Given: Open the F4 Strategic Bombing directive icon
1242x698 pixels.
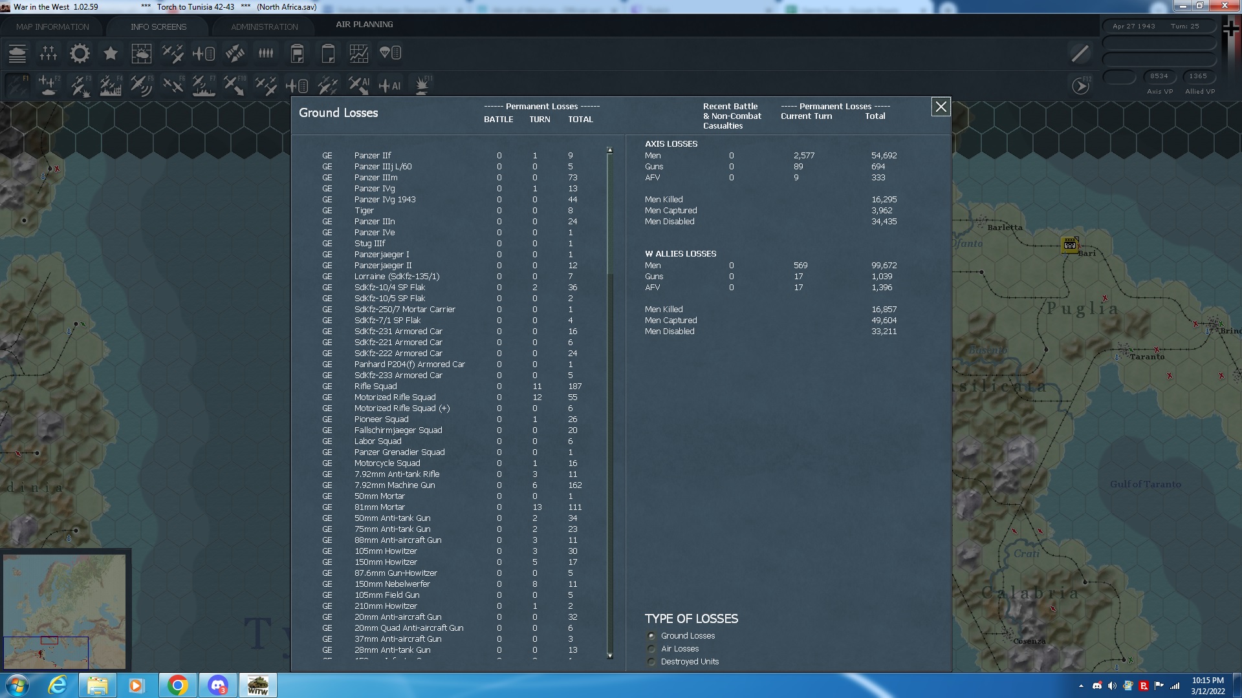Looking at the screenshot, I should [x=111, y=85].
